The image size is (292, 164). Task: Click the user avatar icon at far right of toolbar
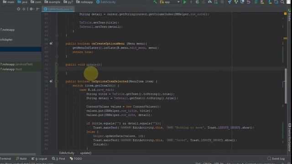(288, 2)
